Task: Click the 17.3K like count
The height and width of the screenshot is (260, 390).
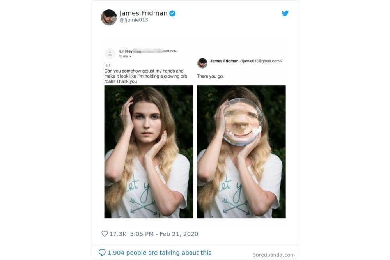Action: (x=118, y=234)
